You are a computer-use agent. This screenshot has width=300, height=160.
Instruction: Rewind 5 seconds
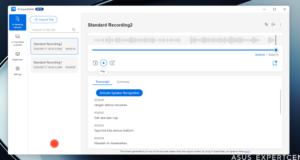pyautogui.click(x=95, y=63)
